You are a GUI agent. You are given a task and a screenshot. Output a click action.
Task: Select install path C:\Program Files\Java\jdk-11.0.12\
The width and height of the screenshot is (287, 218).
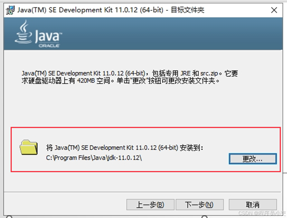click(x=94, y=158)
